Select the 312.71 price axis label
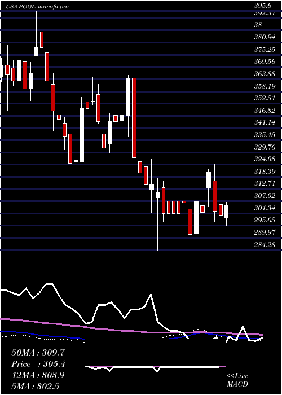282x395 pixels. [x=265, y=183]
